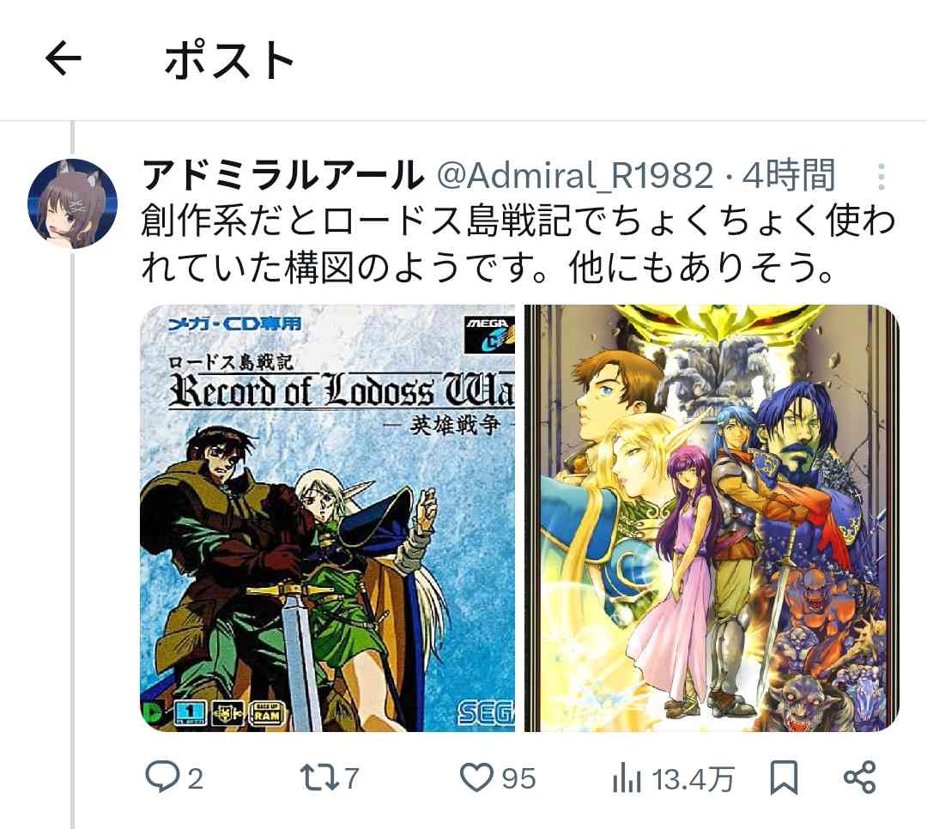Screen dimensions: 927x829
Task: Tap the share icon
Action: point(859,777)
